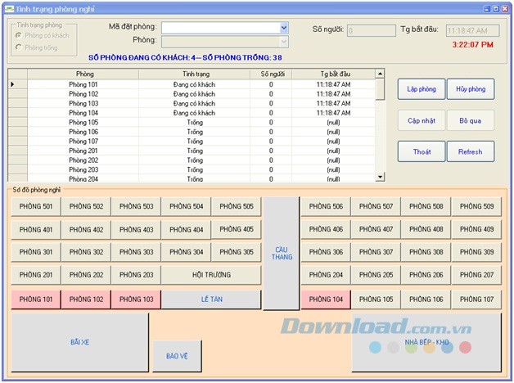Click the 'Thoát' exit button
The width and height of the screenshot is (514, 383).
coord(422,151)
